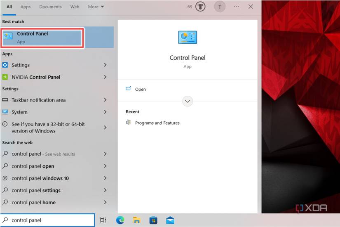Open the Mail app from the taskbar
Screen dimensions: 340x227
pyautogui.click(x=170, y=220)
